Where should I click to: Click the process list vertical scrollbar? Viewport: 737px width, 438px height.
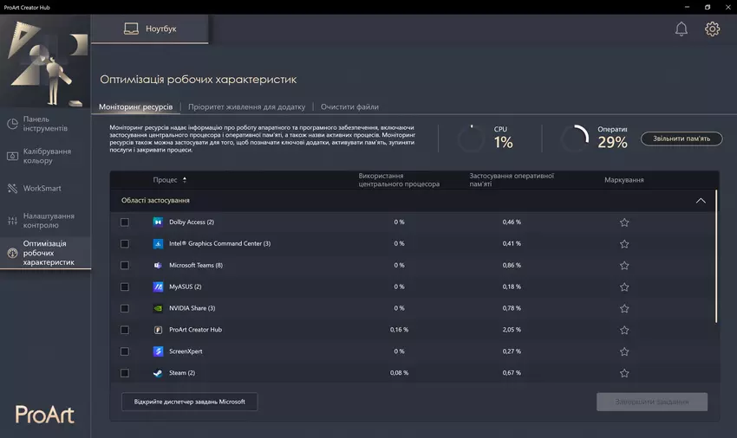tap(716, 260)
